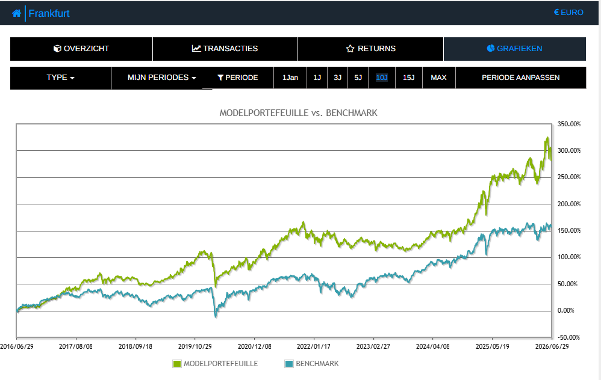Open PERIODE AANPASSEN to customize period
Image resolution: width=601 pixels, height=380 pixels.
coord(520,78)
